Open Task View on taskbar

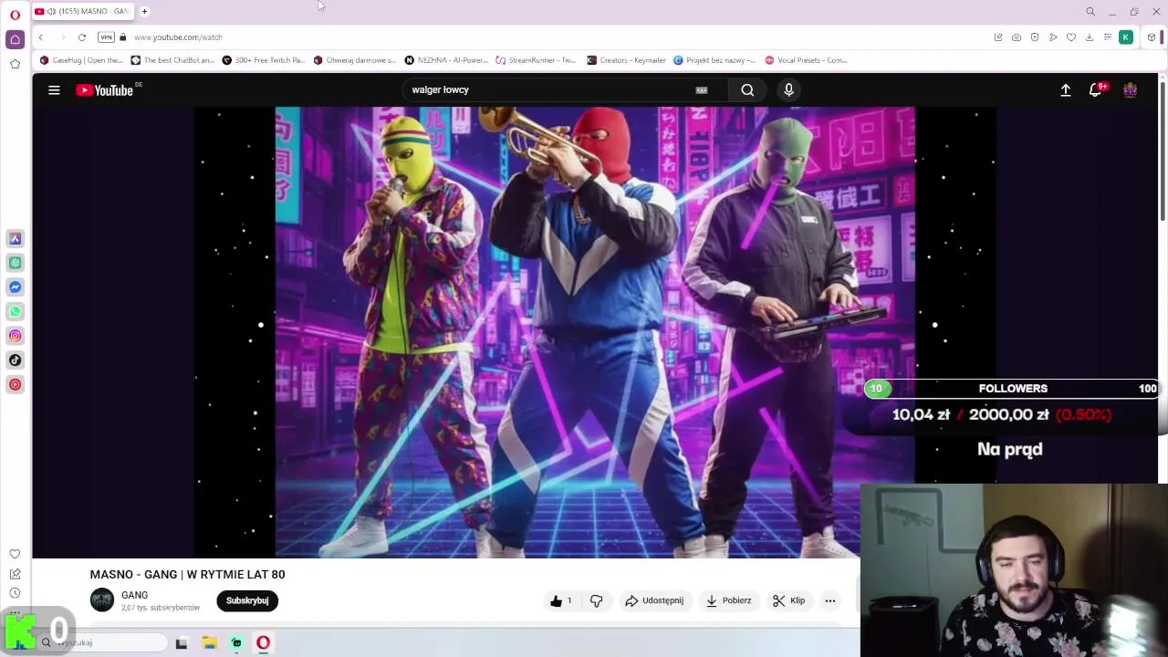(x=182, y=643)
